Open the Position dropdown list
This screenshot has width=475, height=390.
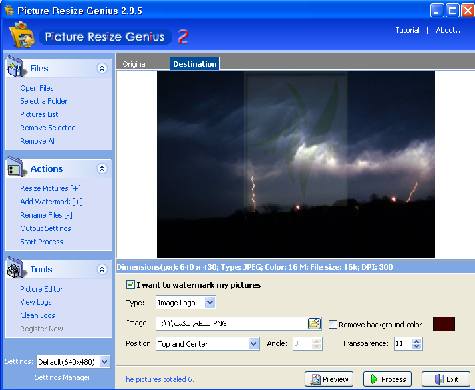[253, 344]
